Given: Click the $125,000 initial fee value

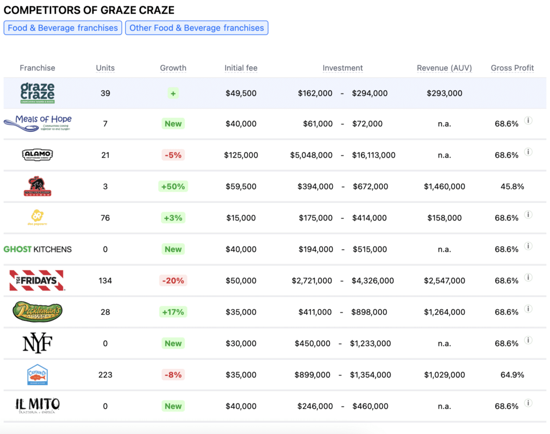Looking at the screenshot, I should (x=241, y=155).
